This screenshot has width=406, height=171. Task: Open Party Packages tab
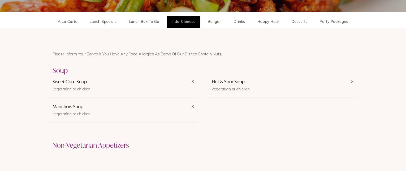334,22
